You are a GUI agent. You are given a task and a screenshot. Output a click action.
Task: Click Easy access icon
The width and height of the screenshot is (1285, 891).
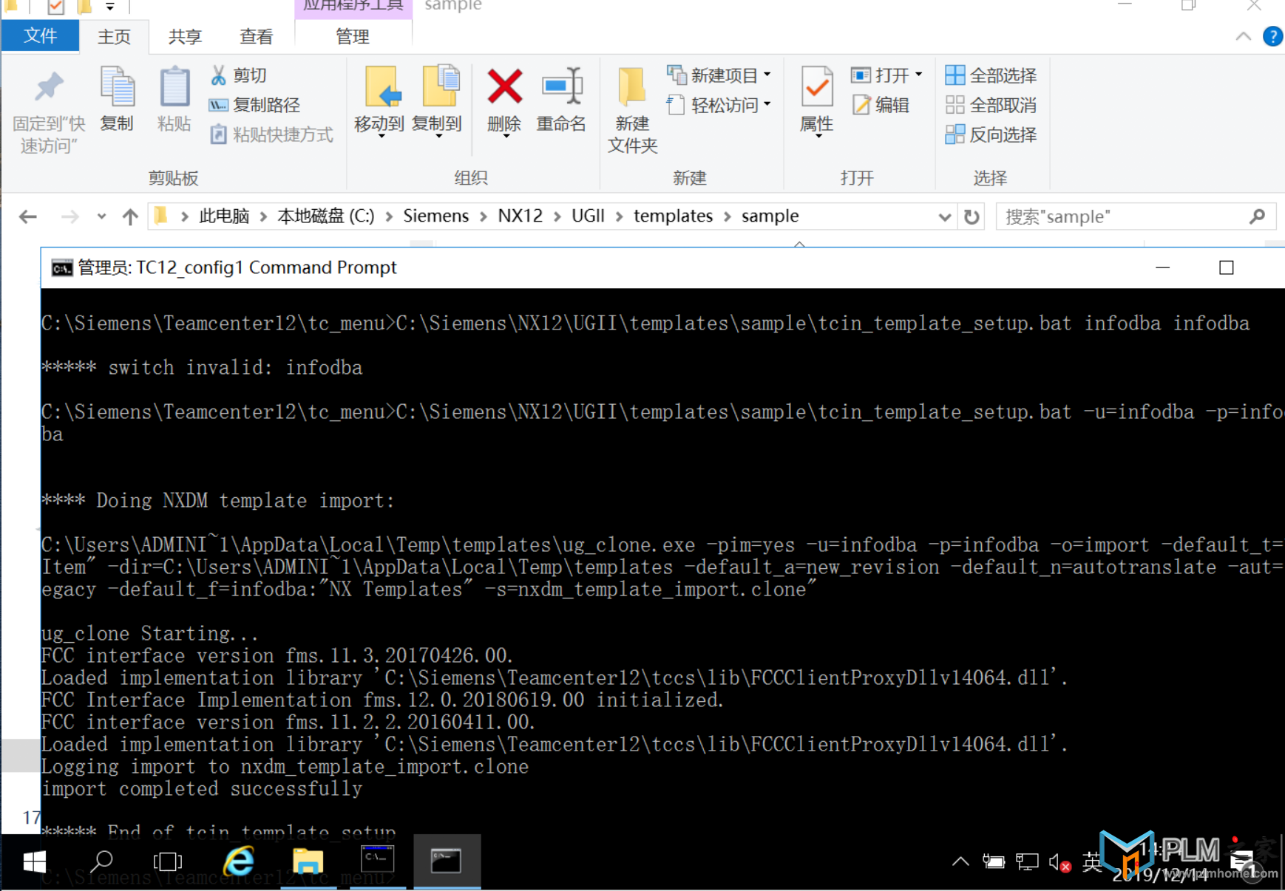tap(675, 105)
